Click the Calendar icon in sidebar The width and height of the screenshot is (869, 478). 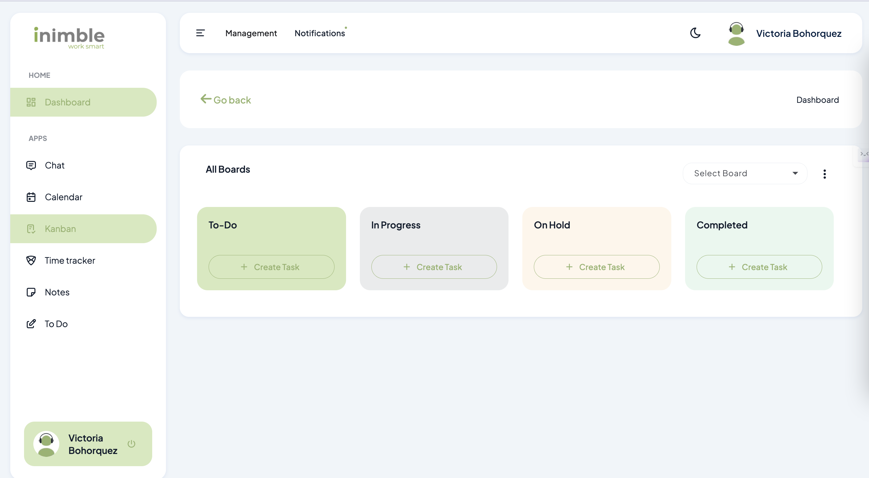[x=31, y=197]
